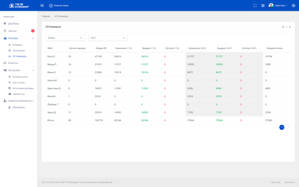Image resolution: width=299 pixels, height=187 pixels.
Task: Click the Итого total 162710
Action: point(99,121)
